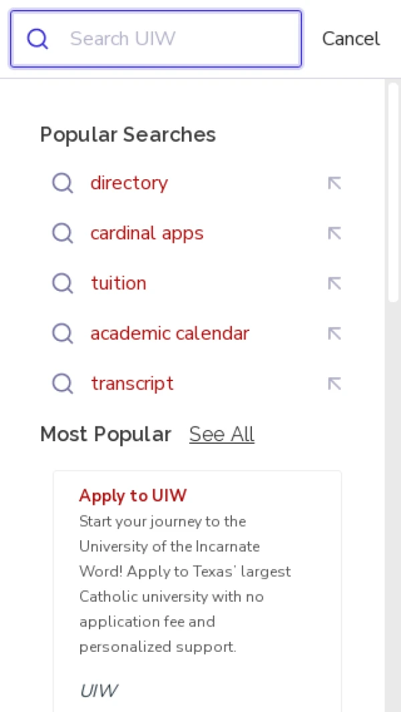Open the Apply to UIW result
The image size is (401, 712).
[132, 495]
